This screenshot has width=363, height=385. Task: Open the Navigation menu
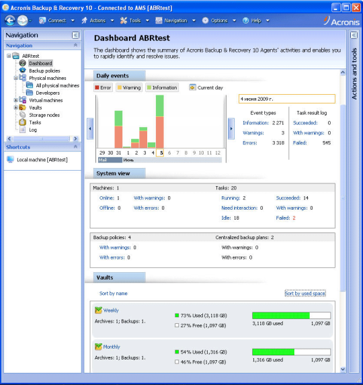[x=175, y=21]
